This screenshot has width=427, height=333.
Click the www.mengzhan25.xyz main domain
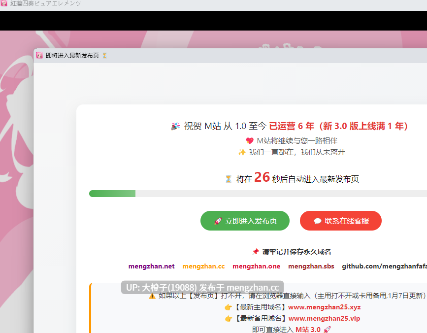point(325,307)
